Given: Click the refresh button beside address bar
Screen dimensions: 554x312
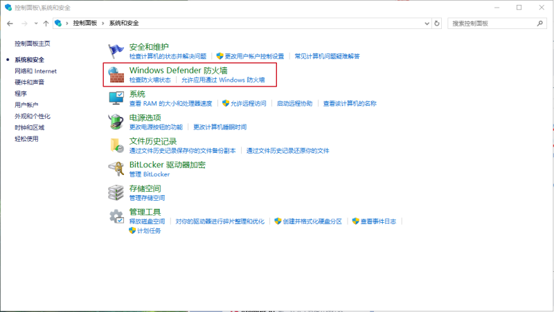Looking at the screenshot, I should click(x=437, y=24).
